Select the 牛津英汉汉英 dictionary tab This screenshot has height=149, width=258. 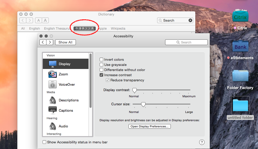85,28
